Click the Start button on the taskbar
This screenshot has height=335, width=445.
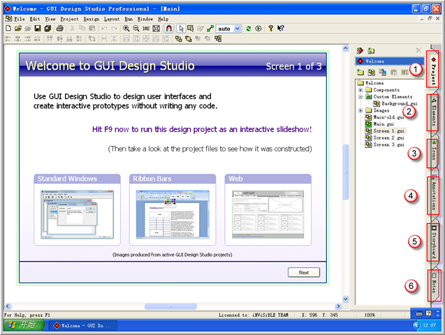[24, 325]
